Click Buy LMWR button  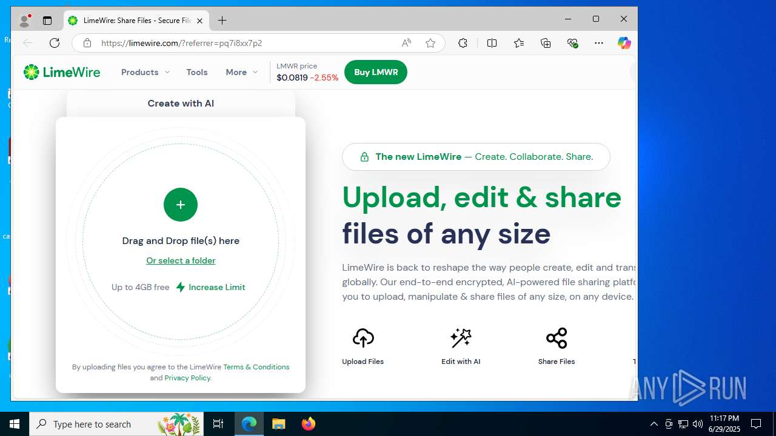(376, 72)
